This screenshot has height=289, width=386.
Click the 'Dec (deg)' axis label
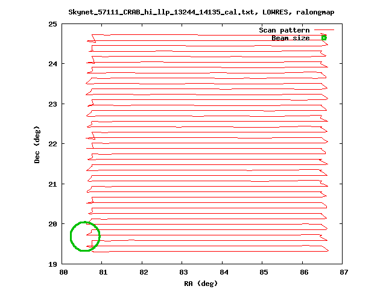pyautogui.click(x=37, y=144)
